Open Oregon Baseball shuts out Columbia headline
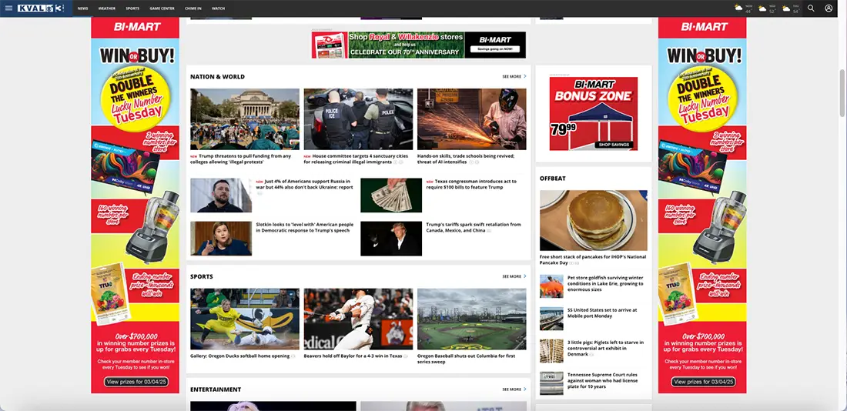This screenshot has width=847, height=411. [466, 359]
